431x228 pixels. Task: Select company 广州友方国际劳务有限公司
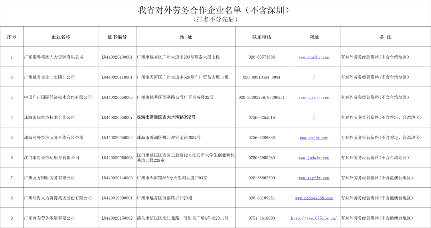point(49,178)
